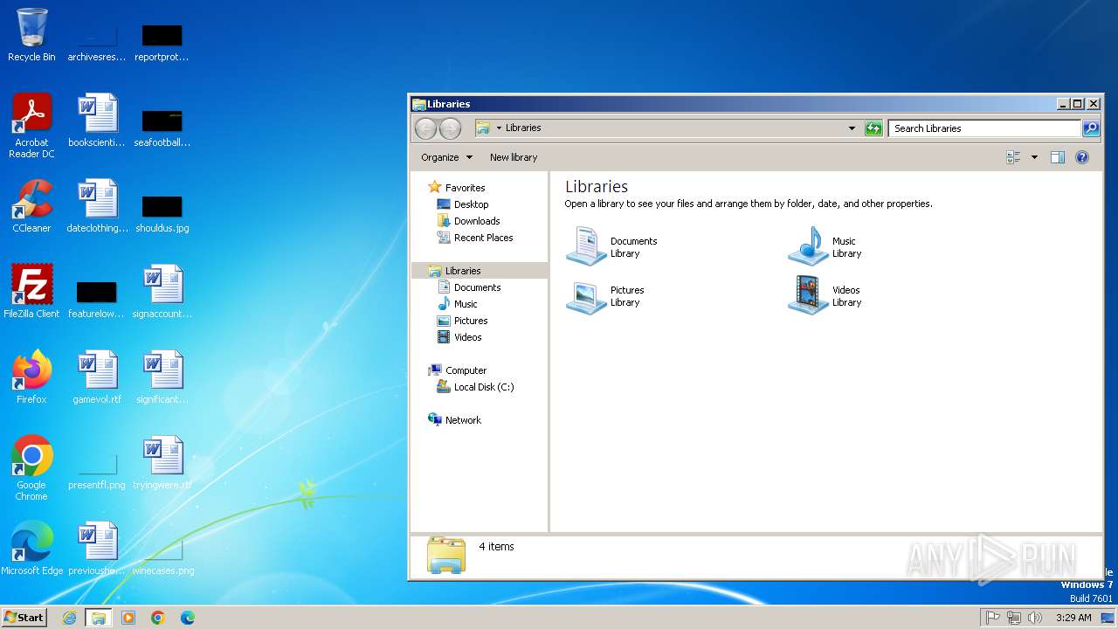Screen dimensions: 1118x629
Task: Click the Windows Explorer taskbar button
Action: coord(99,618)
